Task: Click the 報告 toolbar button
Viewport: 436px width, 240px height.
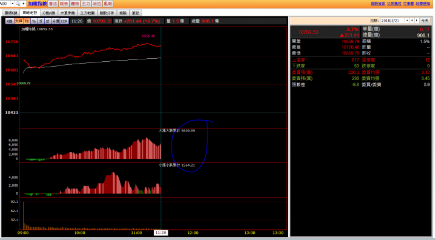Action: pos(64,4)
